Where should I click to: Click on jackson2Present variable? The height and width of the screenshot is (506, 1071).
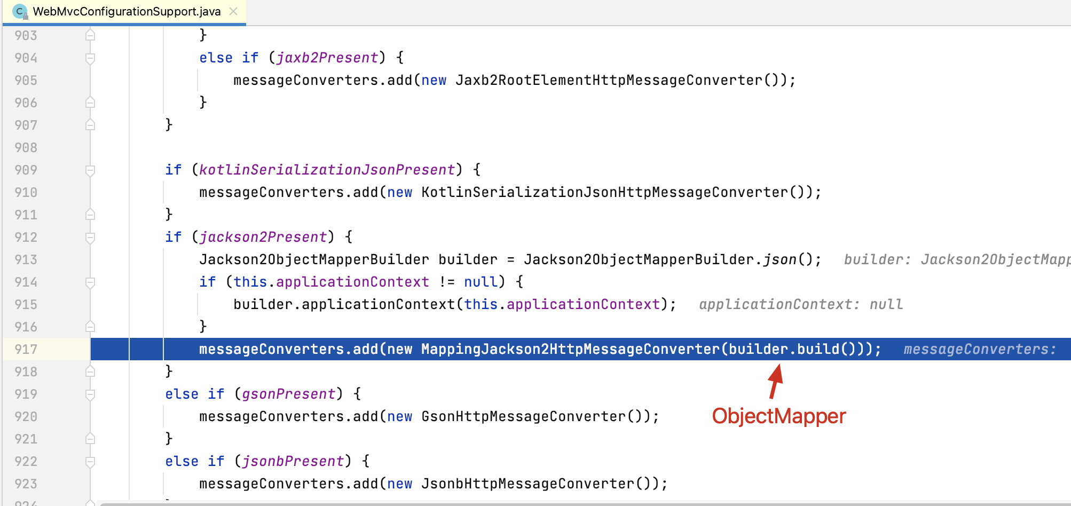[x=263, y=237]
